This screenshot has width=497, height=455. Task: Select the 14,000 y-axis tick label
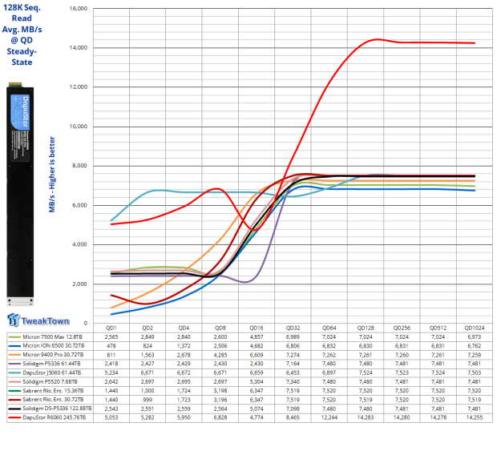[x=79, y=48]
